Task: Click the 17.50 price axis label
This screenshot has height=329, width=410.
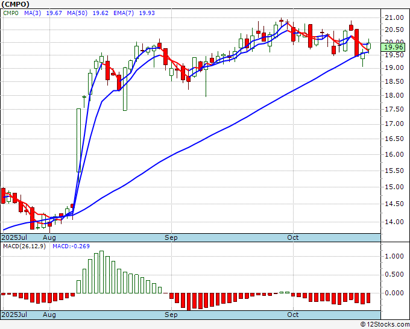Action: (x=394, y=109)
